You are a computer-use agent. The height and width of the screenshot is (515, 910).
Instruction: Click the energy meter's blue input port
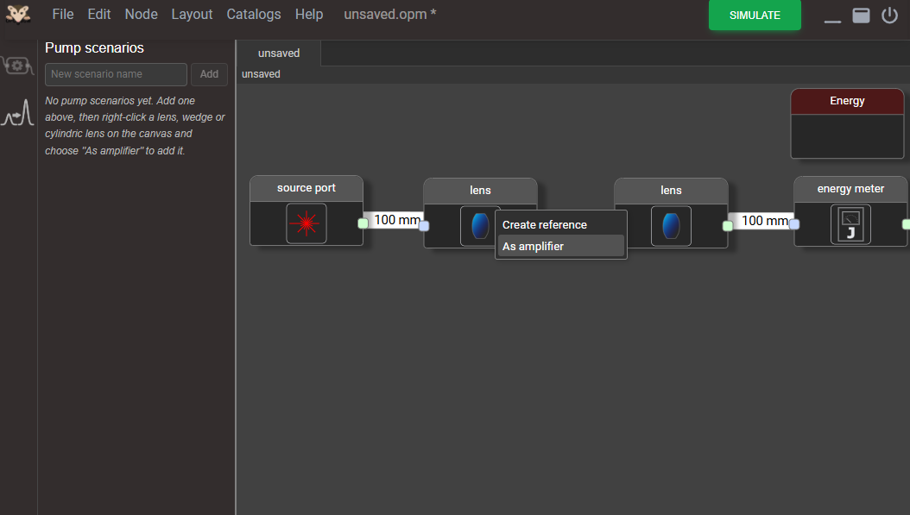(794, 224)
